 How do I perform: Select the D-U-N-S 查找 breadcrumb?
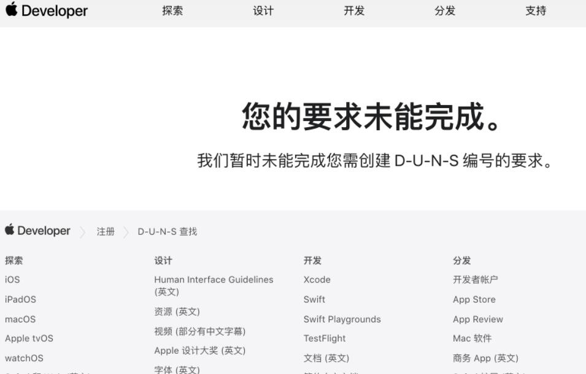[x=168, y=232]
